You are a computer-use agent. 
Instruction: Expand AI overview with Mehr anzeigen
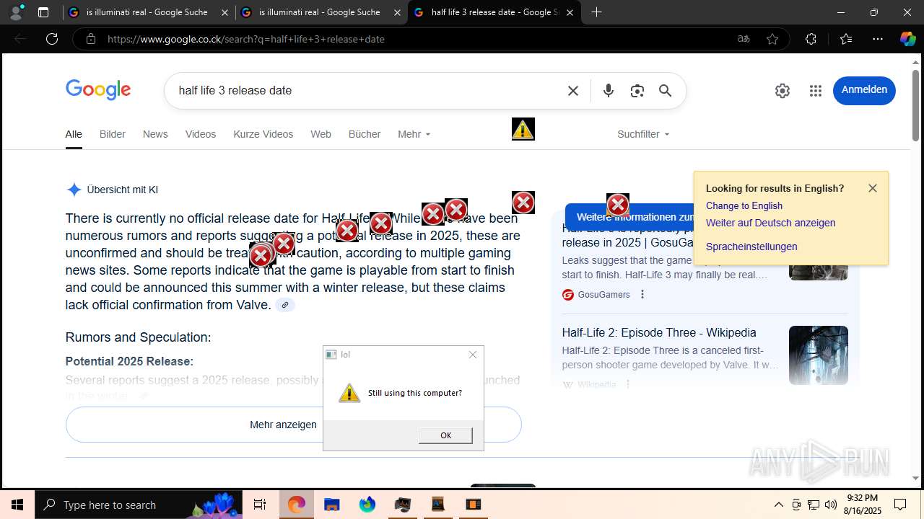(293, 425)
